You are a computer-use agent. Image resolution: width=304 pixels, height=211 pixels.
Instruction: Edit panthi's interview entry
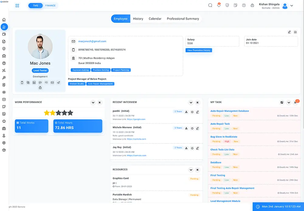point(197,112)
